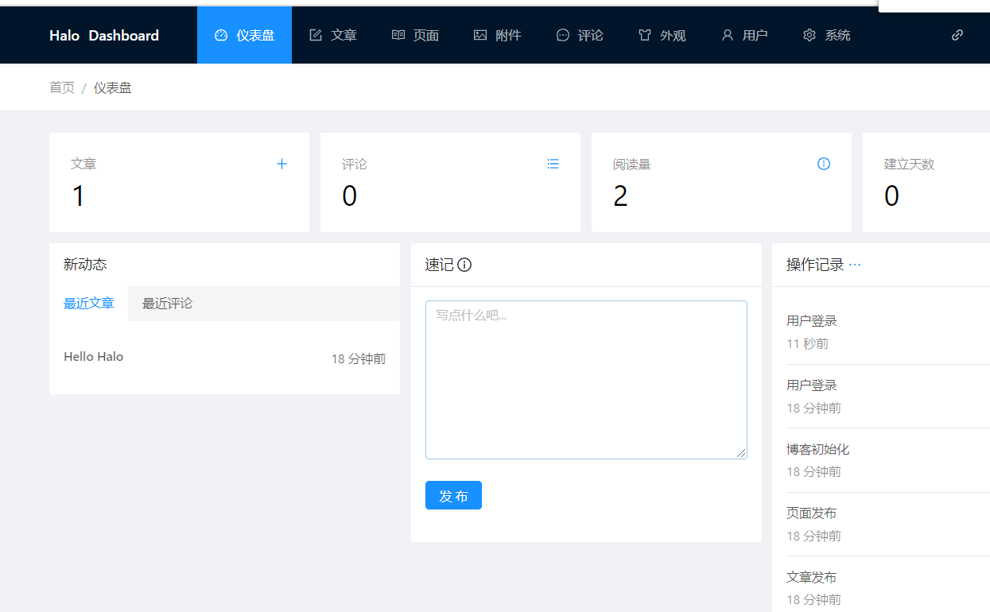Open the 文章 navigation menu

pos(333,35)
